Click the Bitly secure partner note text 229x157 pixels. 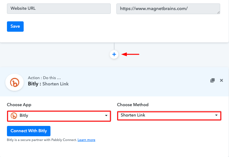click(42, 140)
